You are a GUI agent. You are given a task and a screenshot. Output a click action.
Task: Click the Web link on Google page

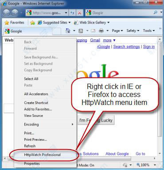(x=9, y=40)
